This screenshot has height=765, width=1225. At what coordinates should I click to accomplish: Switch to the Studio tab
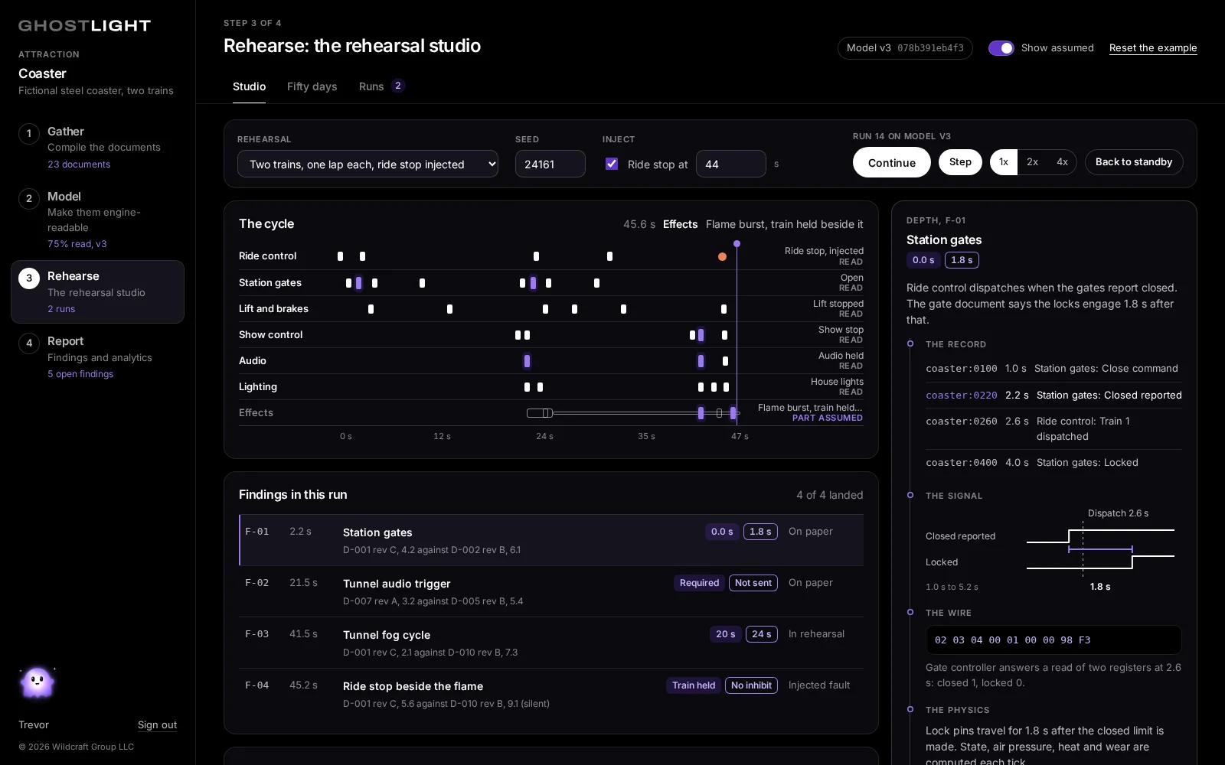click(249, 86)
